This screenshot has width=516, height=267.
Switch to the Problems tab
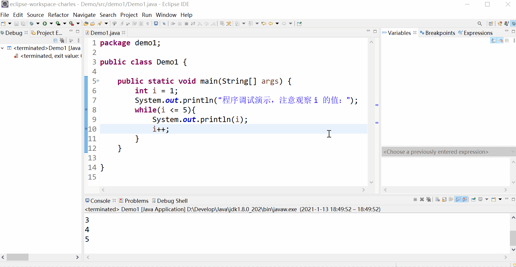(136, 201)
